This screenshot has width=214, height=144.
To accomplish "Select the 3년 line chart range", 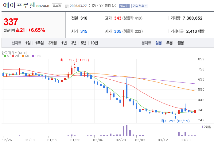I will click(x=74, y=43).
